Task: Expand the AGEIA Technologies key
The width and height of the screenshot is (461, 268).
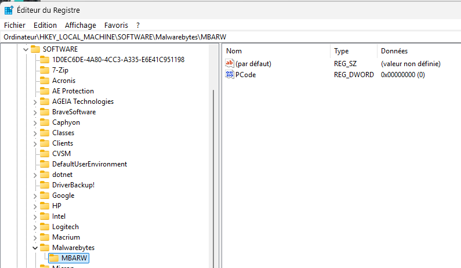Action: point(35,102)
